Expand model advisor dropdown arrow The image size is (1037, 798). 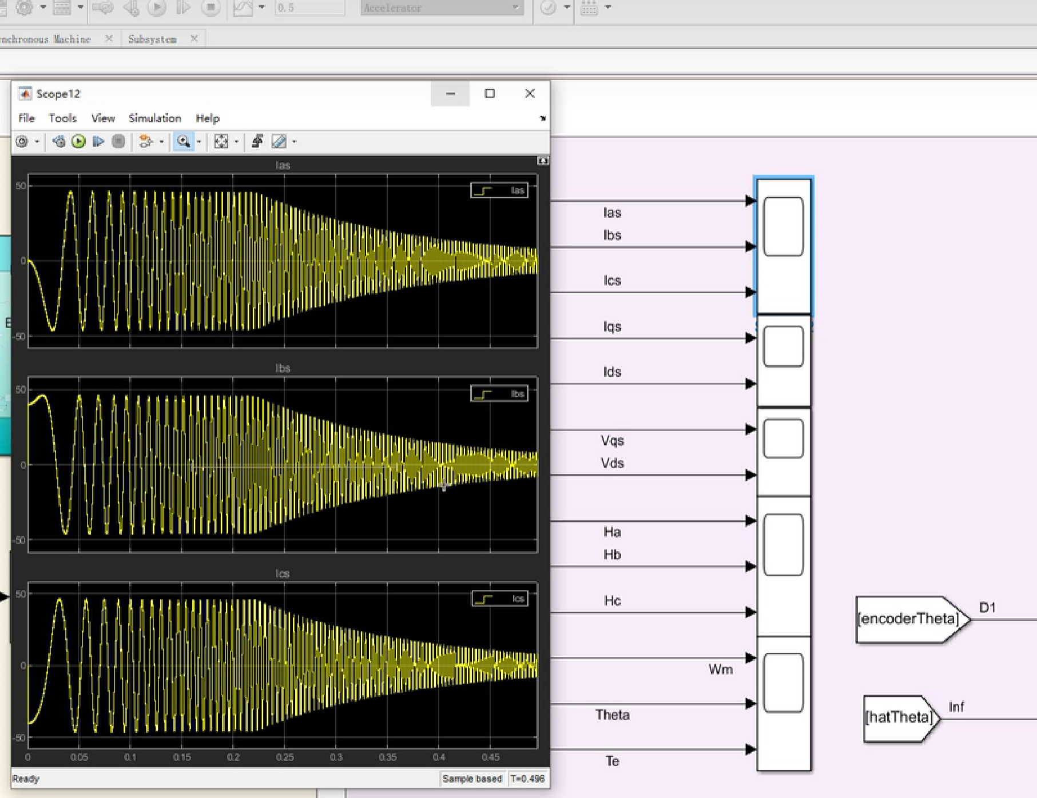pos(567,7)
